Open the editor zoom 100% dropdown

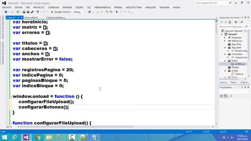pyautogui.click(x=16, y=127)
